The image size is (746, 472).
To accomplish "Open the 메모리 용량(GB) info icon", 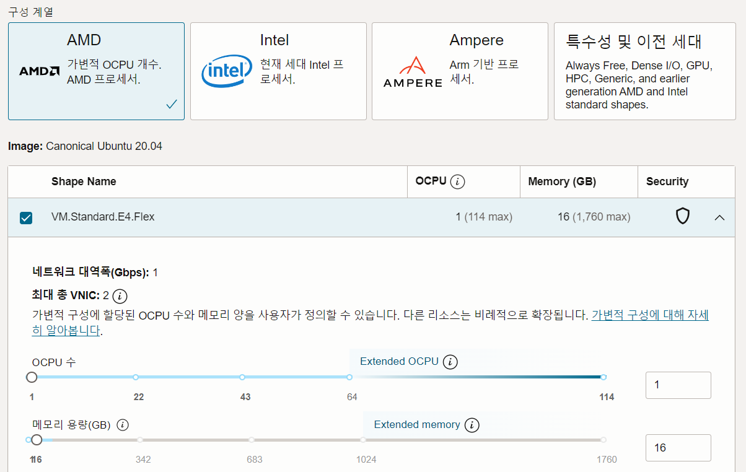I will click(x=123, y=425).
